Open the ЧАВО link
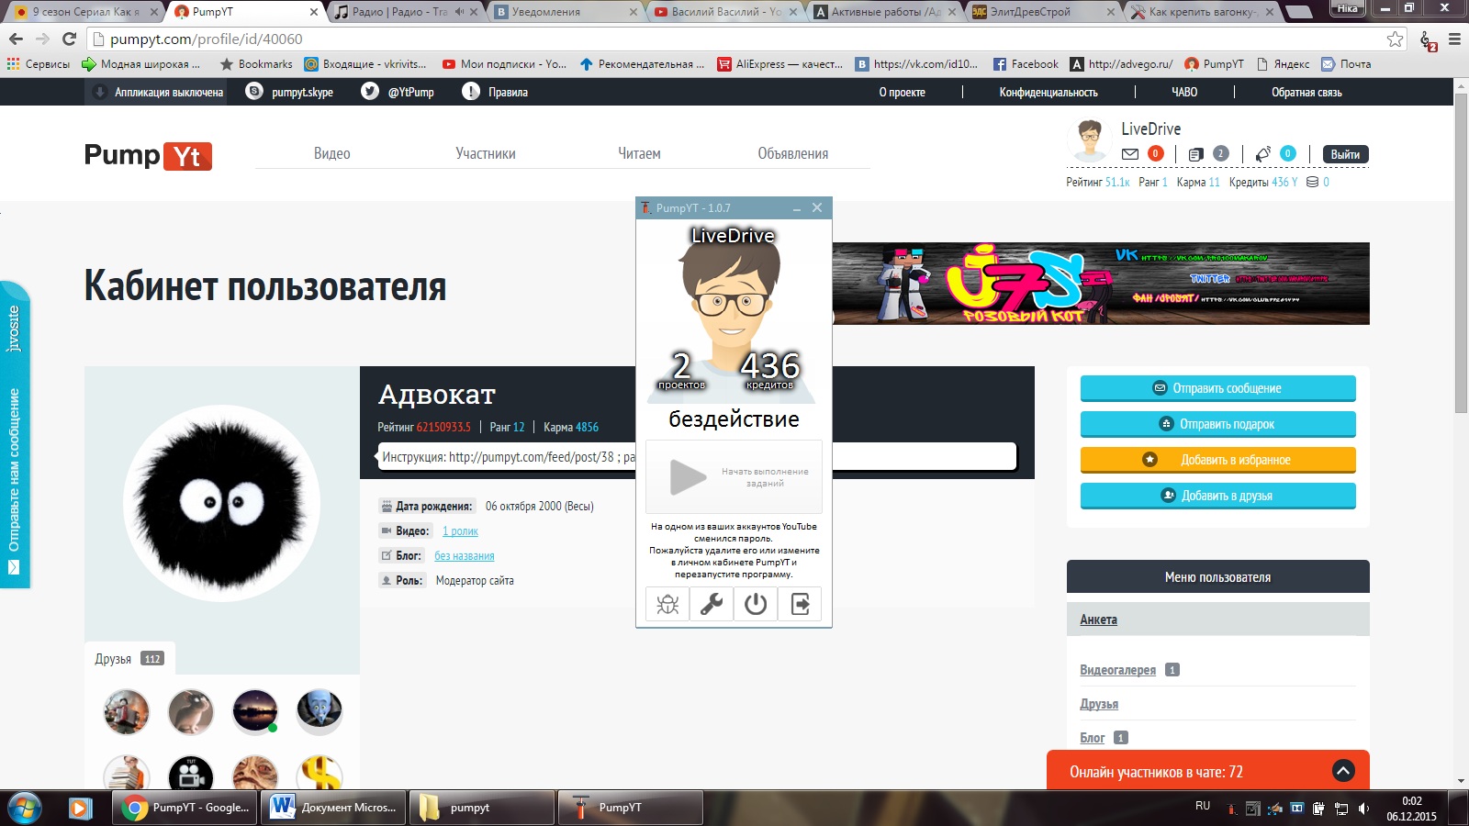 click(1184, 92)
